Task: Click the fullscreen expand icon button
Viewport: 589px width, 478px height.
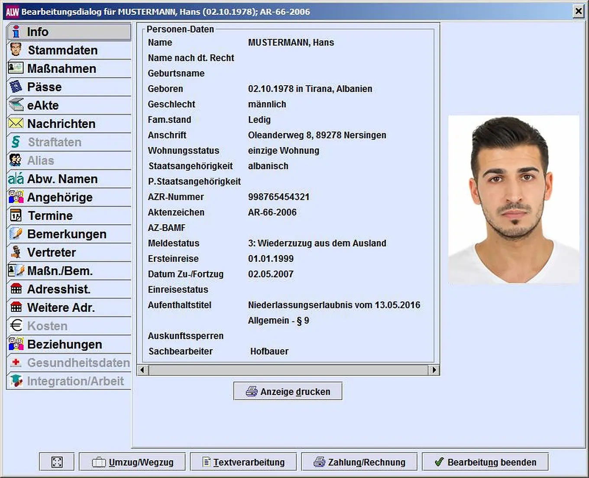Action: coord(57,462)
